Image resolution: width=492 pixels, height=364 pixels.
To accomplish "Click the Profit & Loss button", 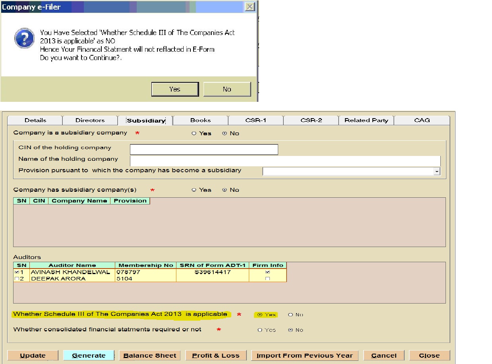I will click(216, 356).
